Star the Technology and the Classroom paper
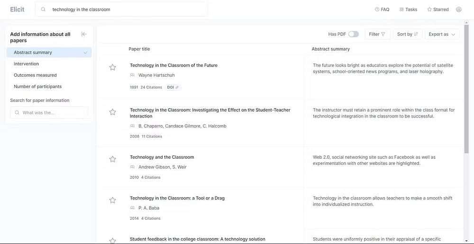Screen dimensions: 474x244 point(112,159)
